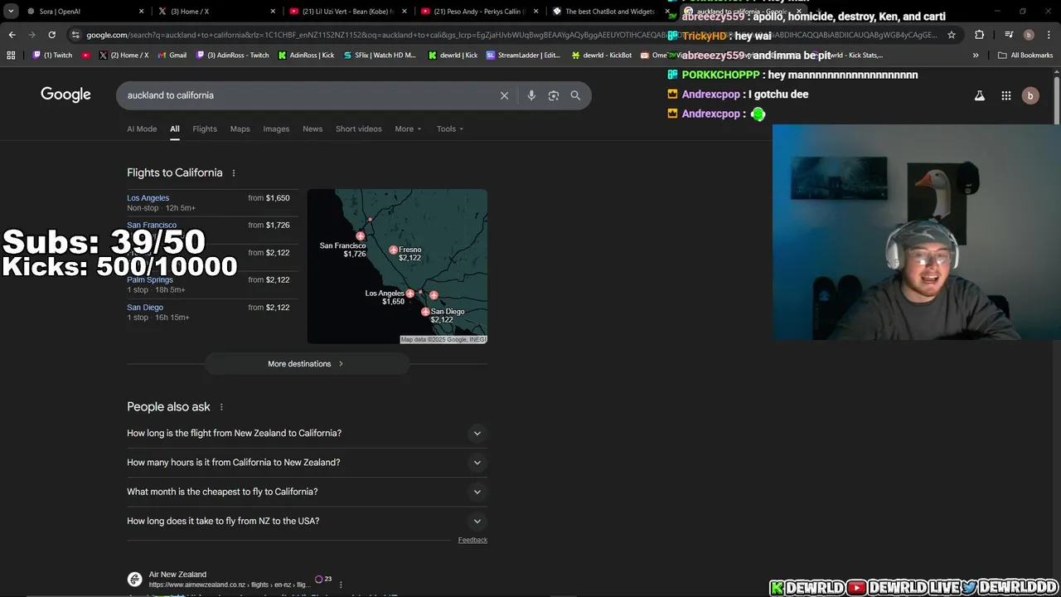Switch to the Flights tab

(205, 129)
